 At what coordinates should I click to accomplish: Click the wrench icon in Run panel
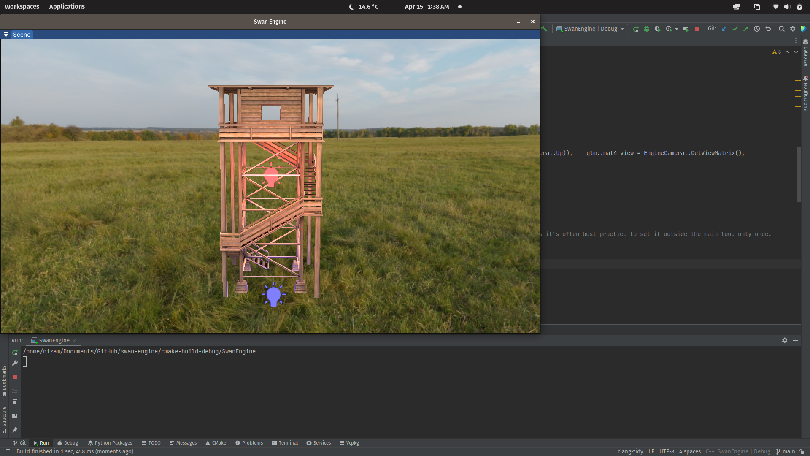coord(15,363)
